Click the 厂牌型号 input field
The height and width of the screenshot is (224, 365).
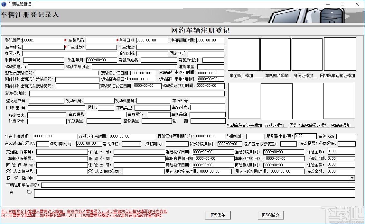click(x=56, y=108)
